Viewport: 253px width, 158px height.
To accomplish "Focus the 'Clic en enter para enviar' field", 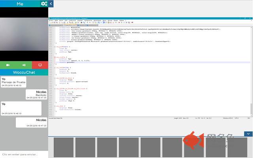I will click(24, 154).
